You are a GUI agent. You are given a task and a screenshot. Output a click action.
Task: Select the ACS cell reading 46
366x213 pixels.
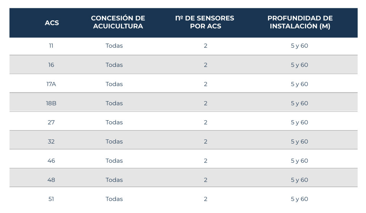point(51,161)
